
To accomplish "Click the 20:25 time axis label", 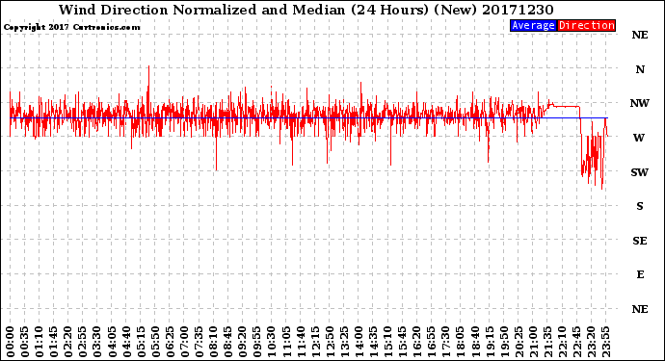I will coord(519,342).
